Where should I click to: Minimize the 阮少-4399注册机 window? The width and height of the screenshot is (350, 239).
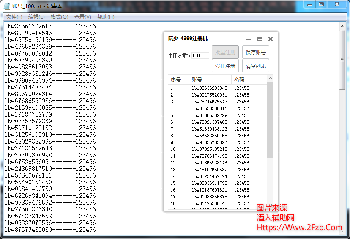(x=249, y=39)
